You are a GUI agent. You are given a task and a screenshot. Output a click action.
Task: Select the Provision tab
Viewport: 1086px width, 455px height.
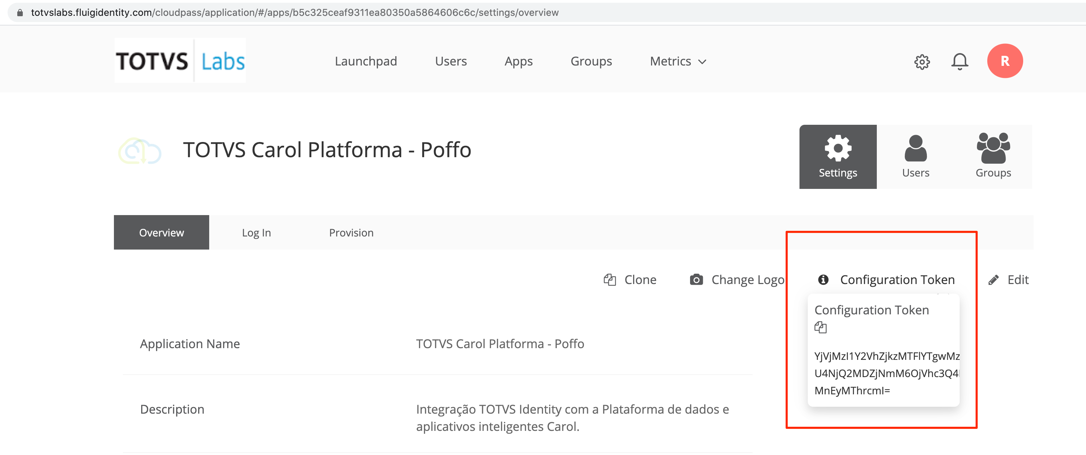(x=351, y=232)
